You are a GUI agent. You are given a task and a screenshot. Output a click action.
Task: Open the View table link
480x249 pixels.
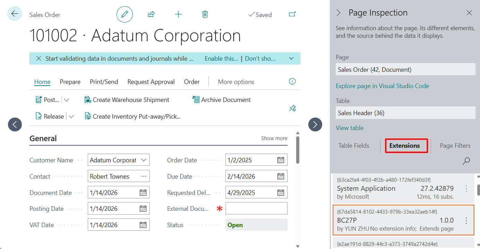(349, 128)
